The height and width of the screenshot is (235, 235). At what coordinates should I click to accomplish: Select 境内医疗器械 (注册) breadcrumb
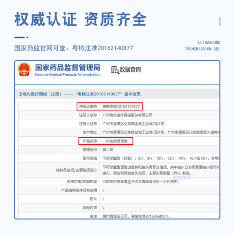(42, 94)
